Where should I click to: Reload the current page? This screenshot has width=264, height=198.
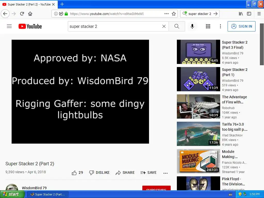[x=22, y=14]
